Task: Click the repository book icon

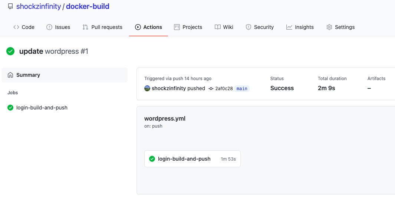Action: click(x=10, y=7)
